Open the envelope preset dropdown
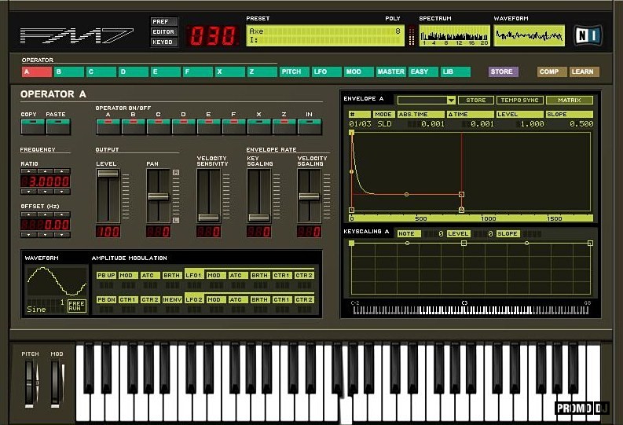 click(x=451, y=100)
